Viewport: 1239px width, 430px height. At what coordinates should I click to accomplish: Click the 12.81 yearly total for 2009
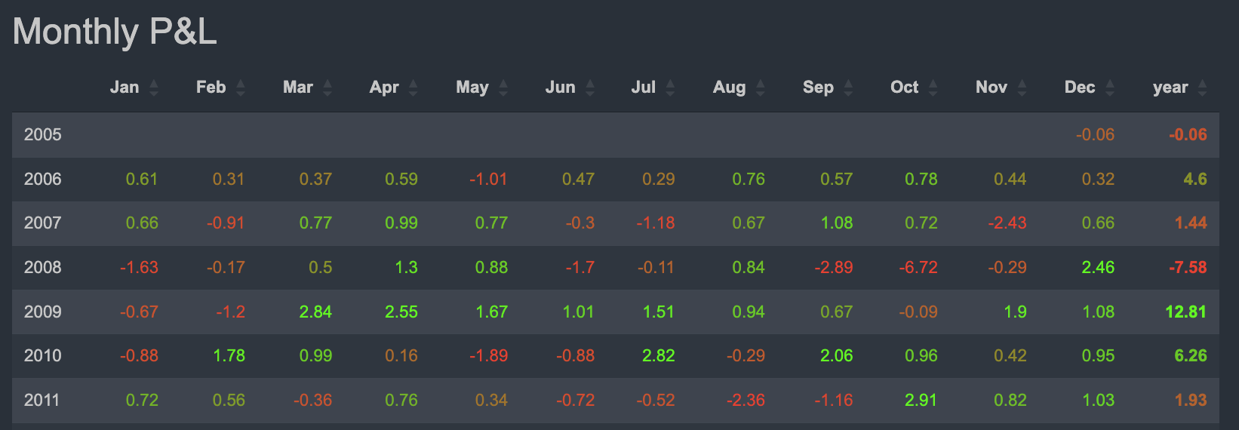[1185, 312]
